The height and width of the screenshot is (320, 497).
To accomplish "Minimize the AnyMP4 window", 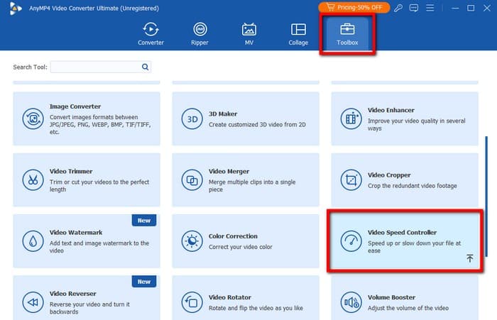I will click(x=455, y=8).
